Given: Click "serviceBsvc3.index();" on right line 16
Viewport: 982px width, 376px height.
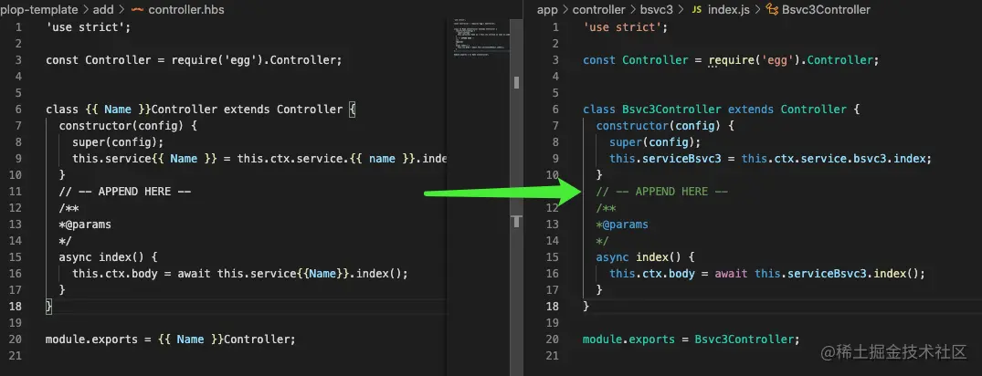Looking at the screenshot, I should pyautogui.click(x=857, y=274).
